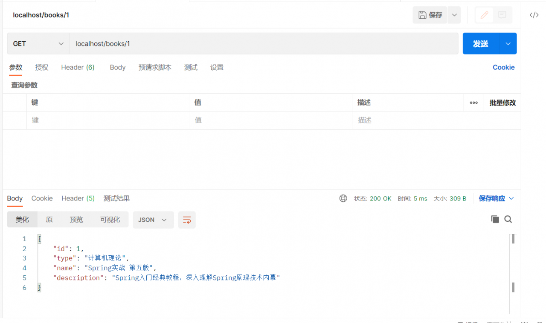Click the 描述 column header

click(x=364, y=103)
